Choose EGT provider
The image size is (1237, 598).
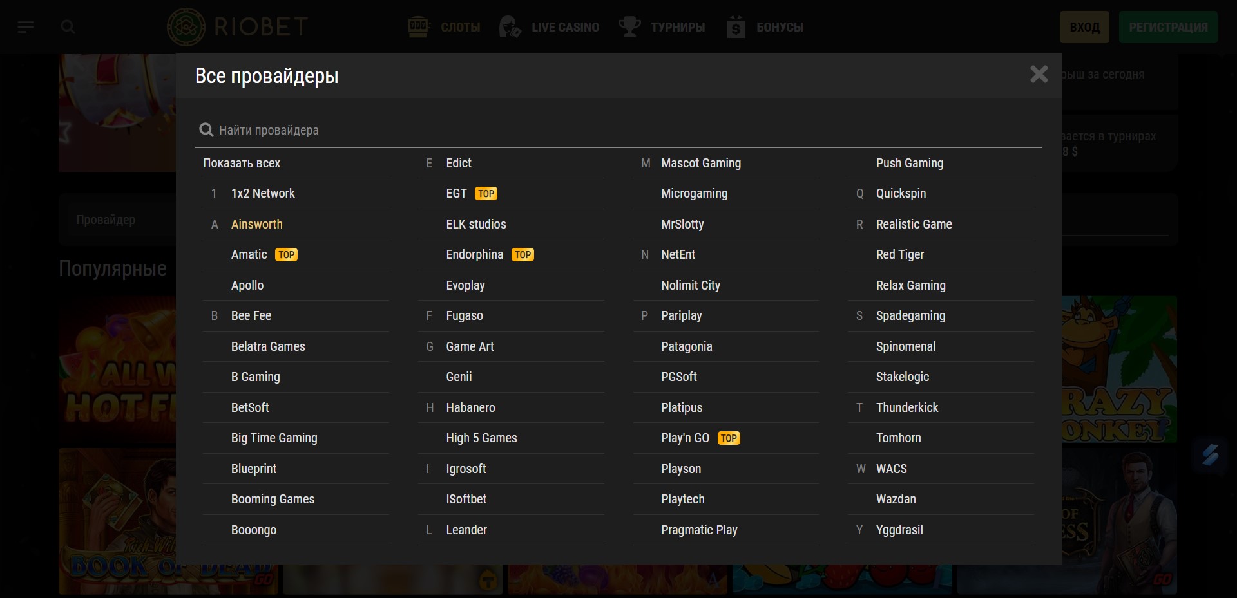click(456, 193)
